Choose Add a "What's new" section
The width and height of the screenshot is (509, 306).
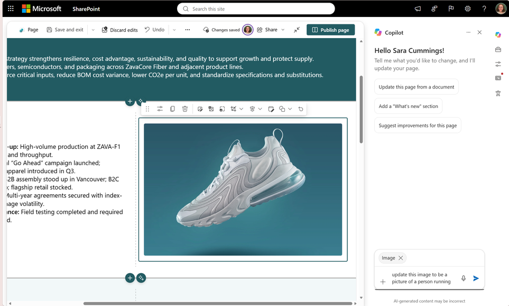coord(408,106)
